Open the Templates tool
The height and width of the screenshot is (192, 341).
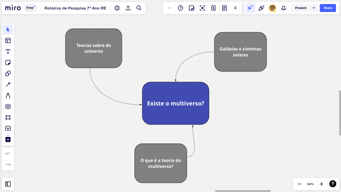click(8, 40)
